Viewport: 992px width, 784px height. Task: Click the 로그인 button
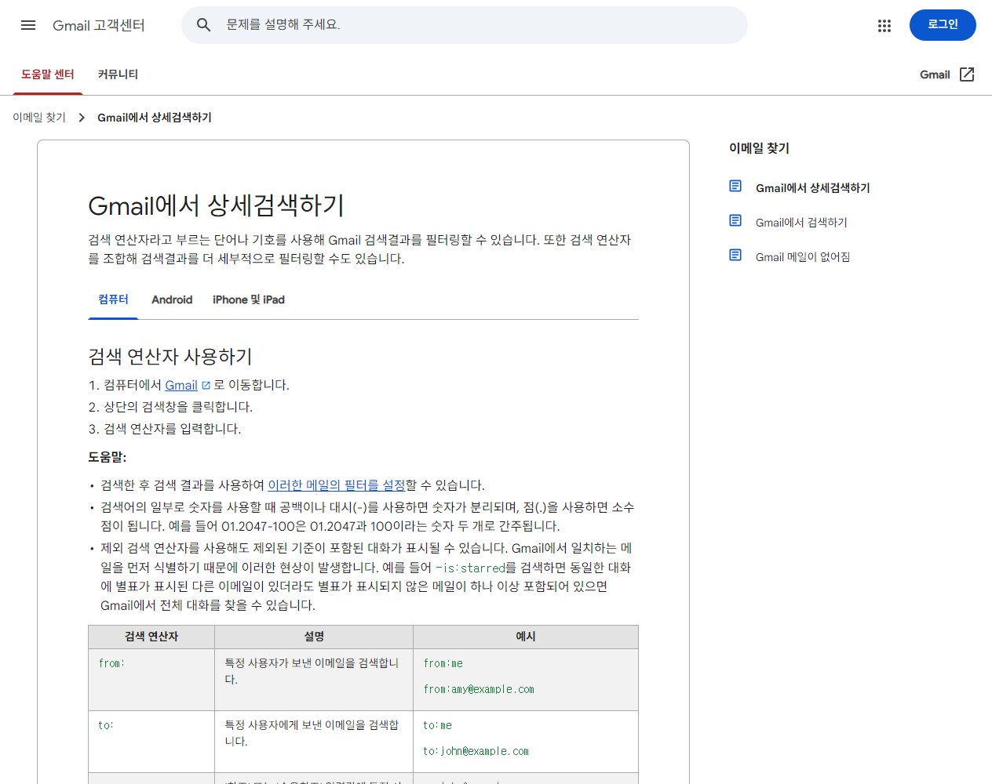943,25
